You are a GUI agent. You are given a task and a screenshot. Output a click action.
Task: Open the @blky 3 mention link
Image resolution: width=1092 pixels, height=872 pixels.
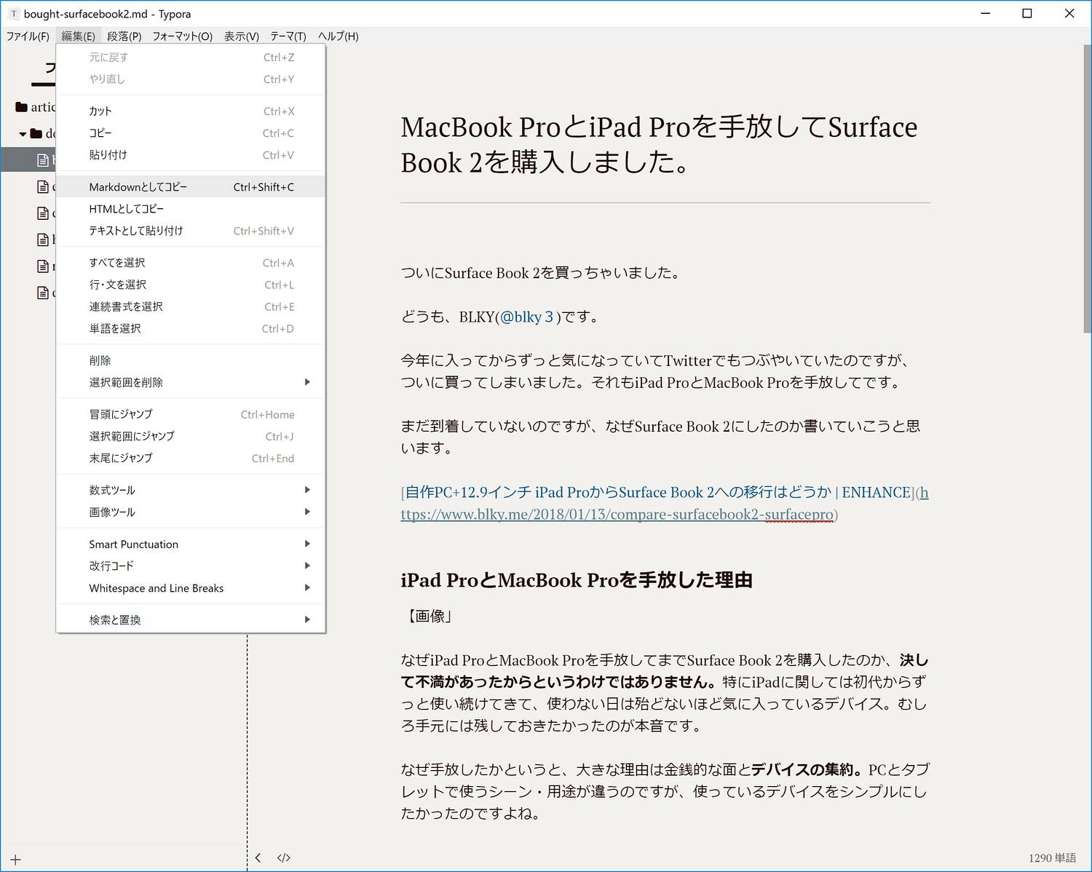click(527, 317)
